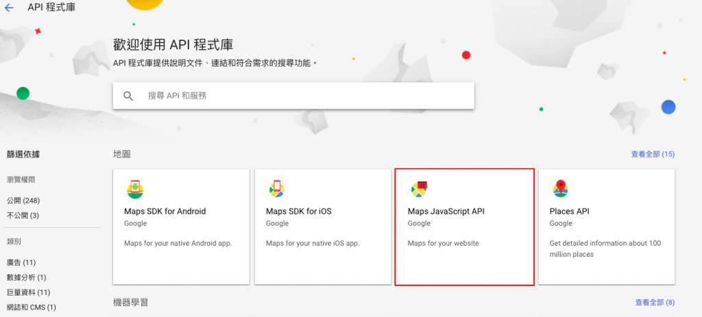Open 查看全部 (15) for 地圖

click(x=653, y=154)
